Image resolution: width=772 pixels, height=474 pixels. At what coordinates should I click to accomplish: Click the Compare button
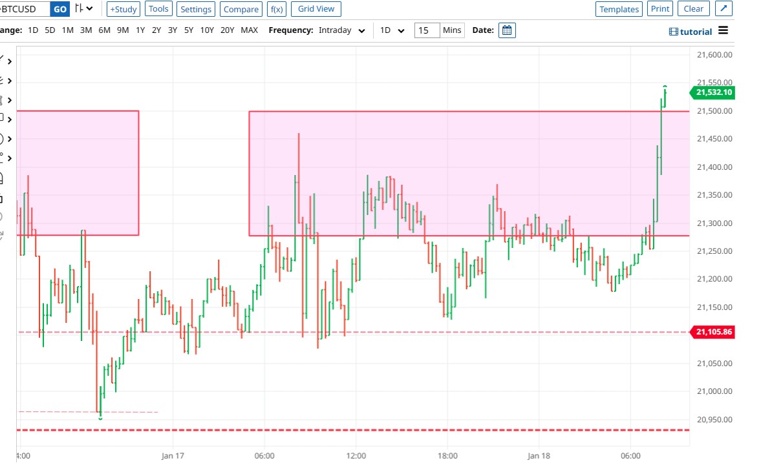[x=241, y=9]
